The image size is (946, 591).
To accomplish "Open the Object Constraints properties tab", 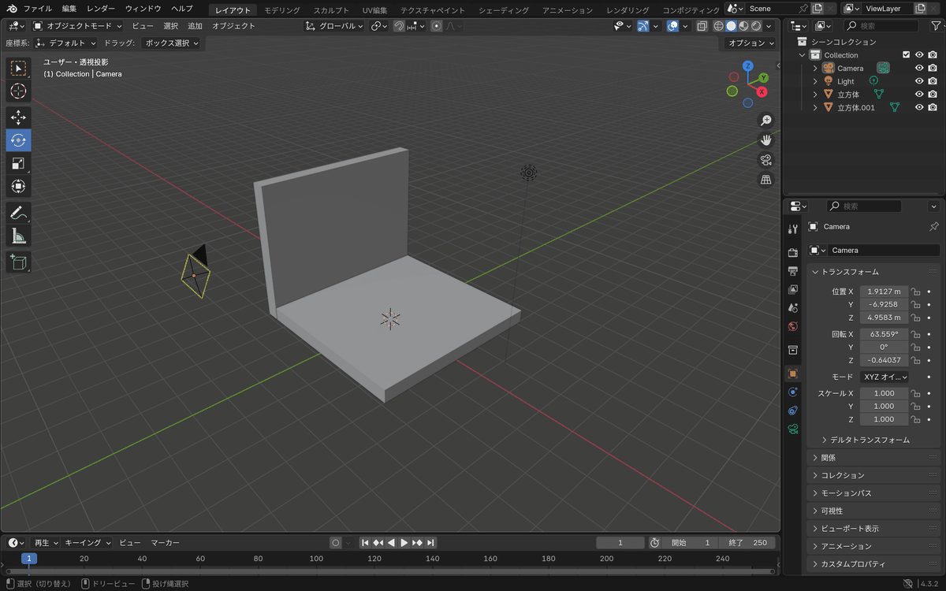I will pyautogui.click(x=793, y=410).
